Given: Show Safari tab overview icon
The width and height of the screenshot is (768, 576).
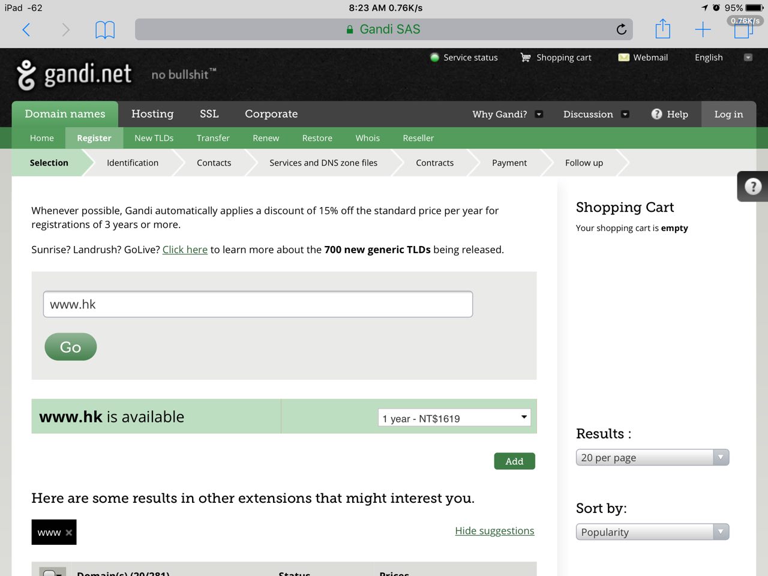Looking at the screenshot, I should coord(743,29).
